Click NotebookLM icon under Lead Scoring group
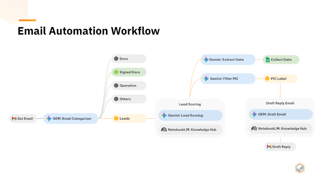 (x=164, y=130)
